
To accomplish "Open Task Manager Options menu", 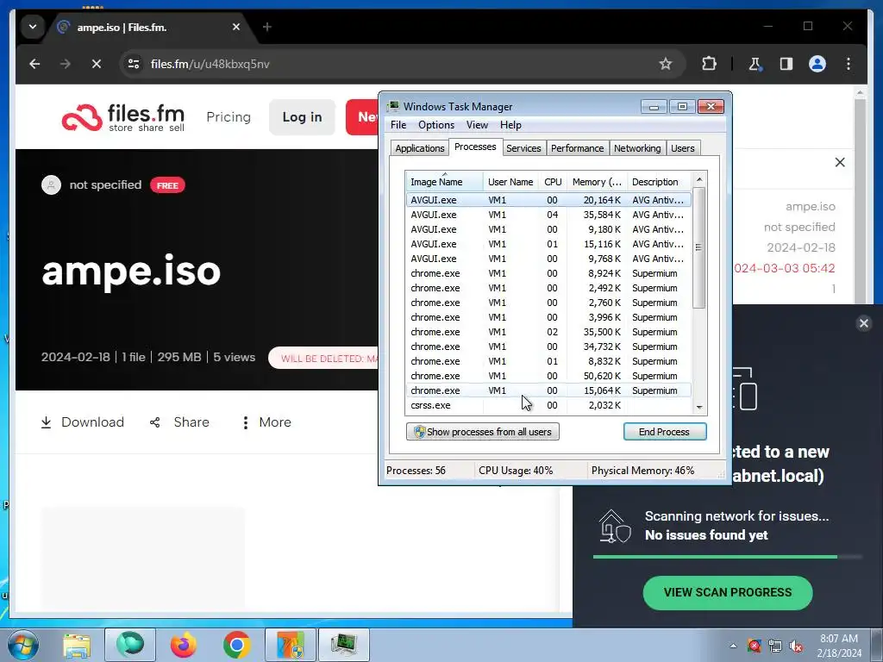I will pyautogui.click(x=435, y=125).
